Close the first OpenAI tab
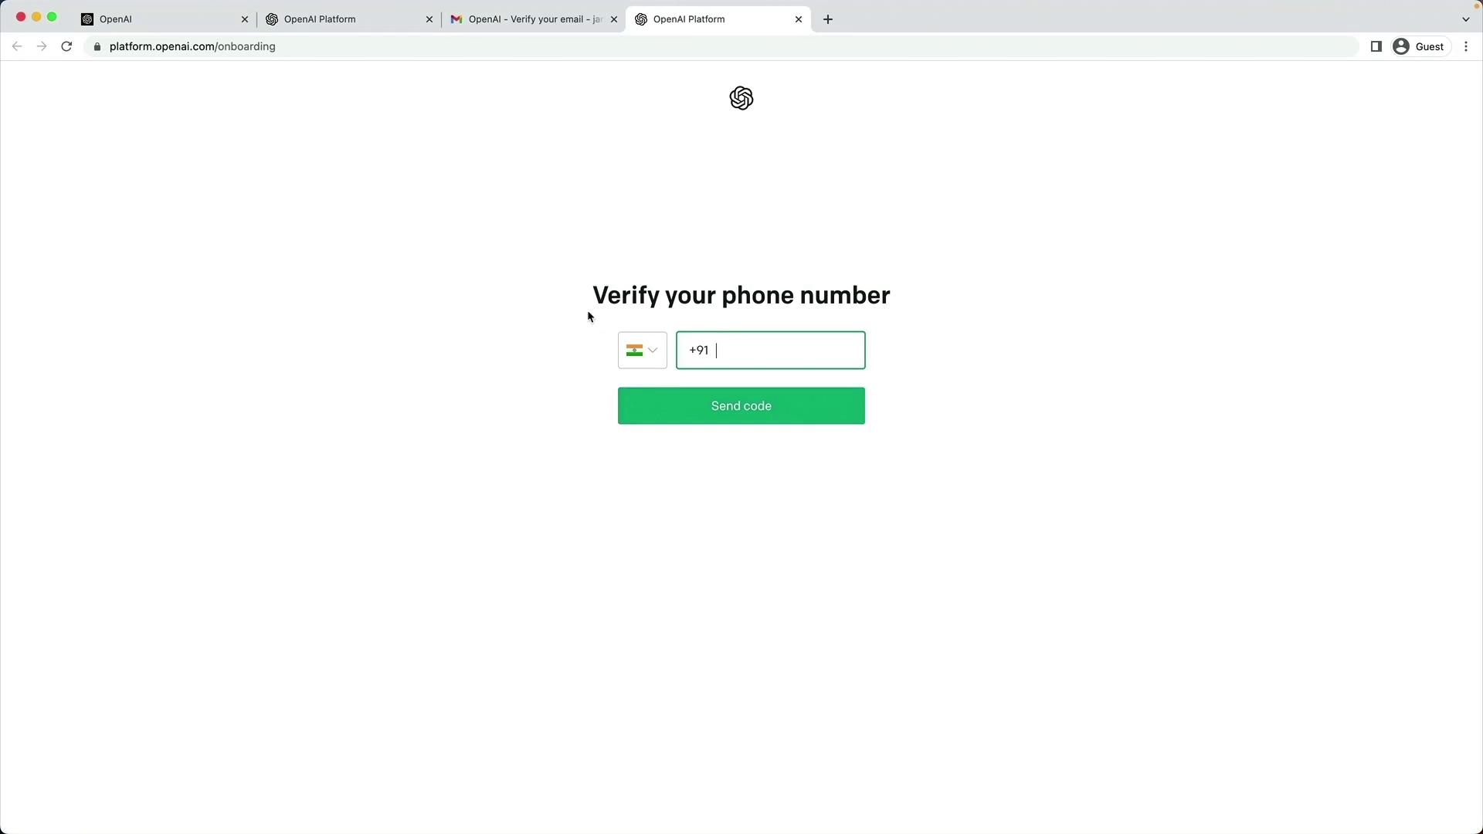 pyautogui.click(x=245, y=19)
